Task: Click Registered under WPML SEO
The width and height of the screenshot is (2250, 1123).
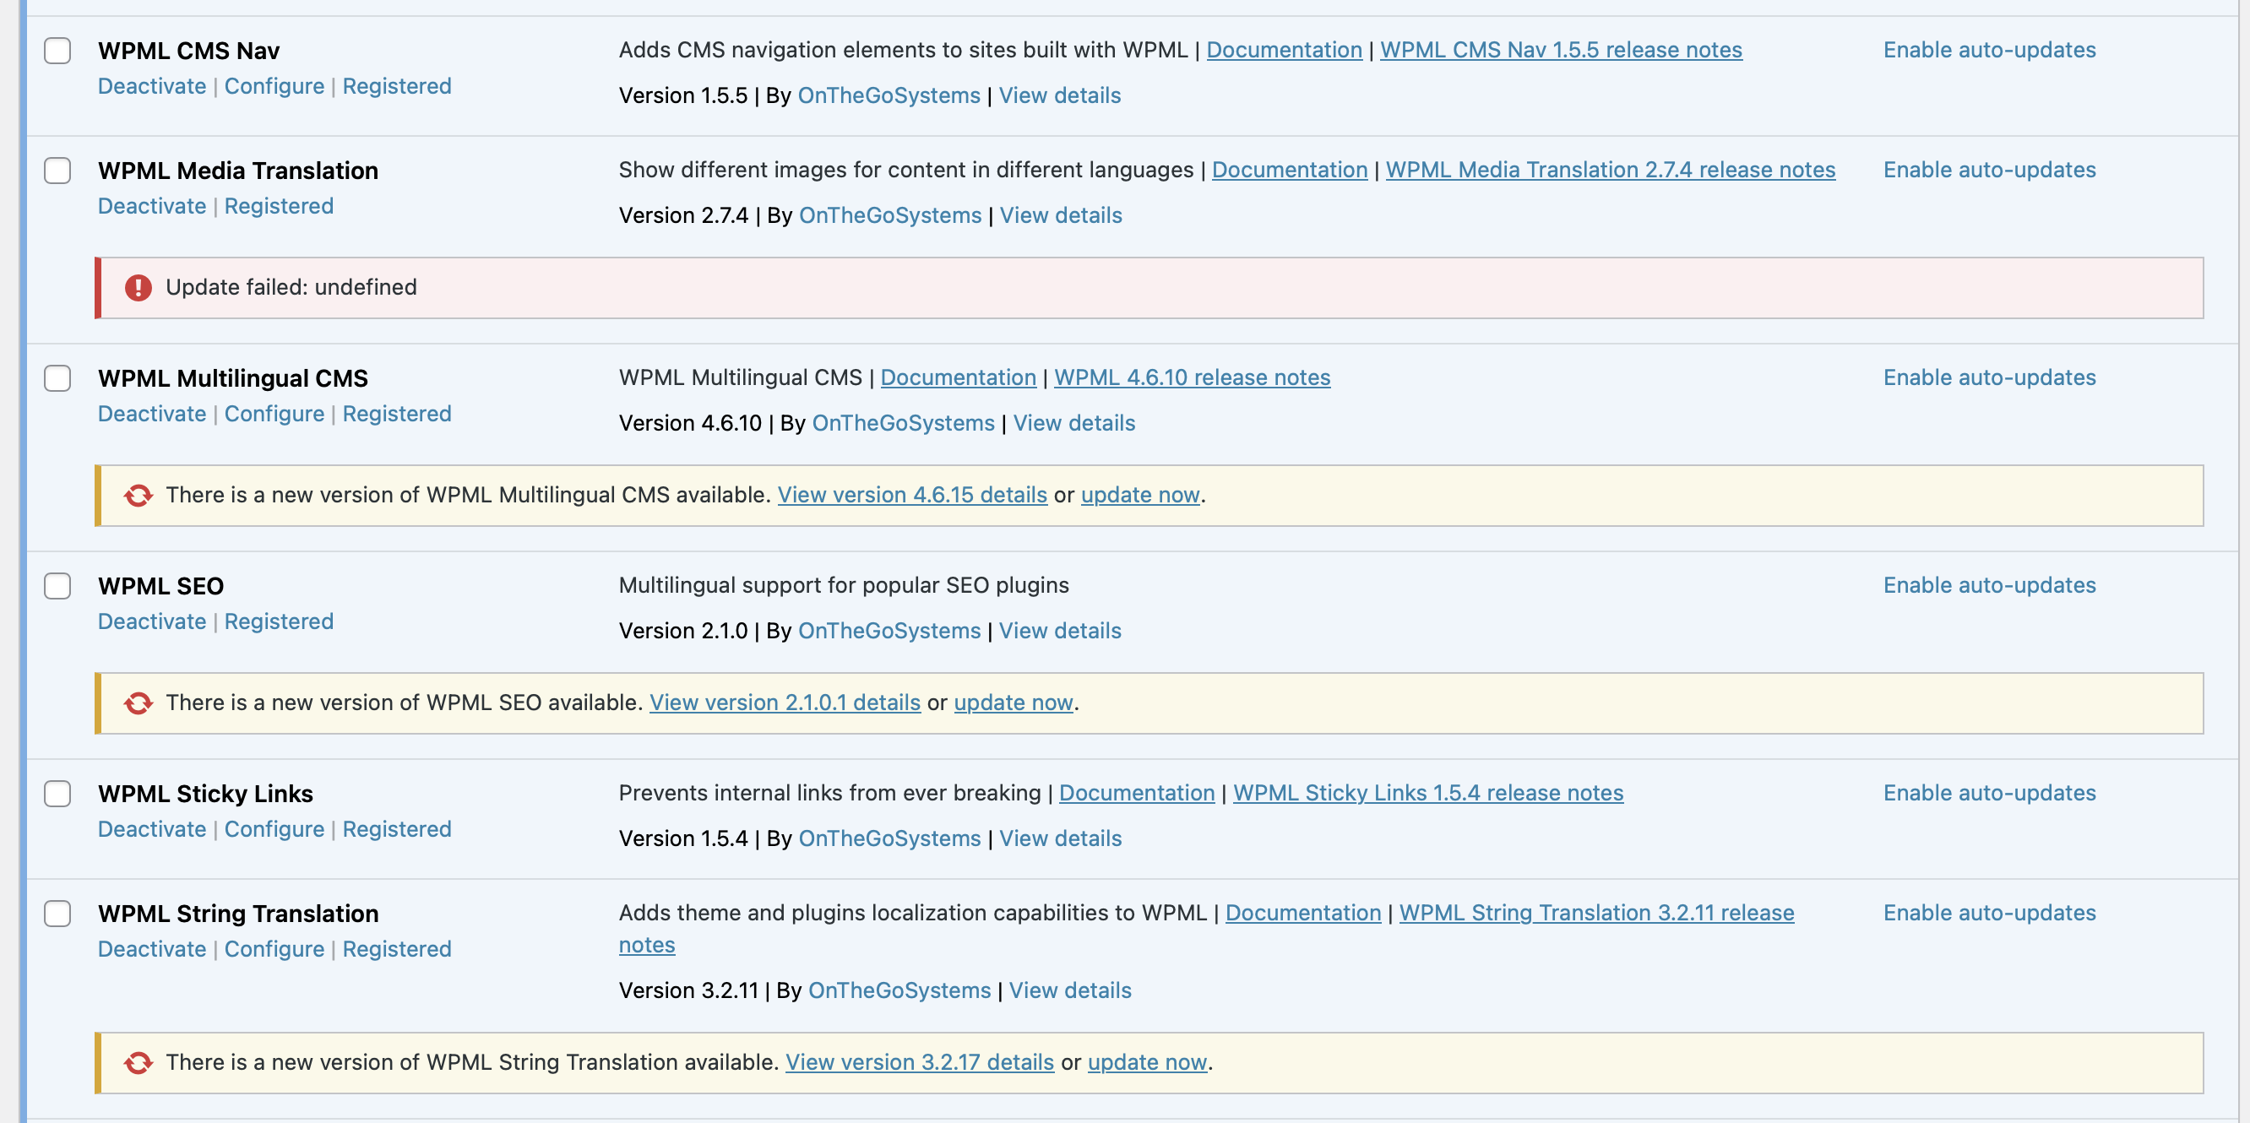Action: coord(279,621)
